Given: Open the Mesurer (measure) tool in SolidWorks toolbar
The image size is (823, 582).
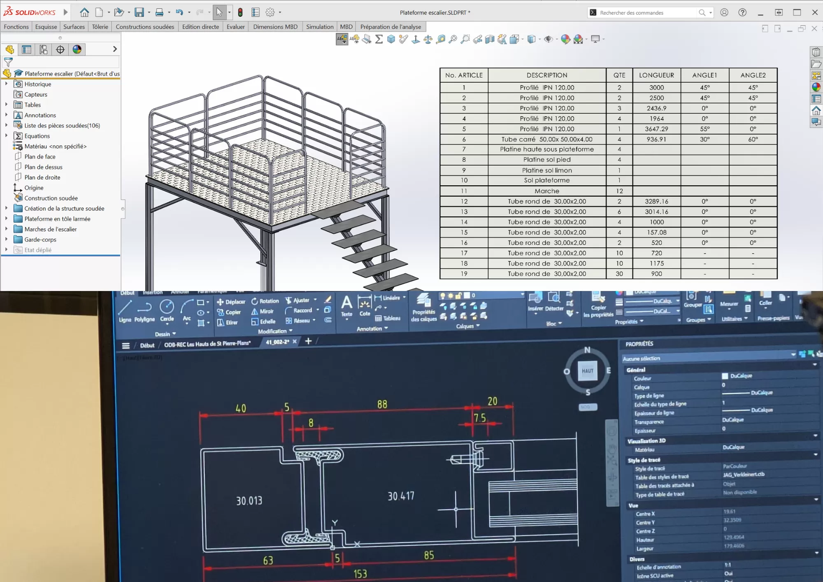Looking at the screenshot, I should [x=440, y=39].
